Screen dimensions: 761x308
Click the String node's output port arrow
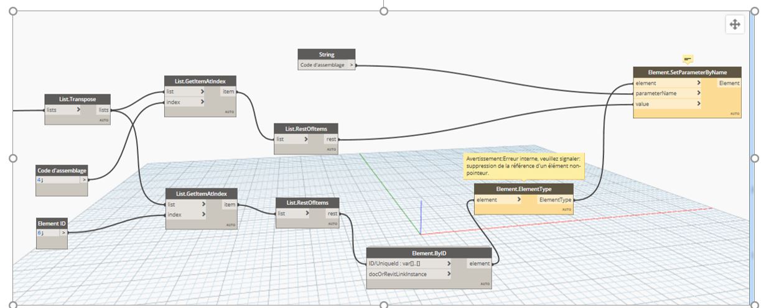[x=352, y=65]
